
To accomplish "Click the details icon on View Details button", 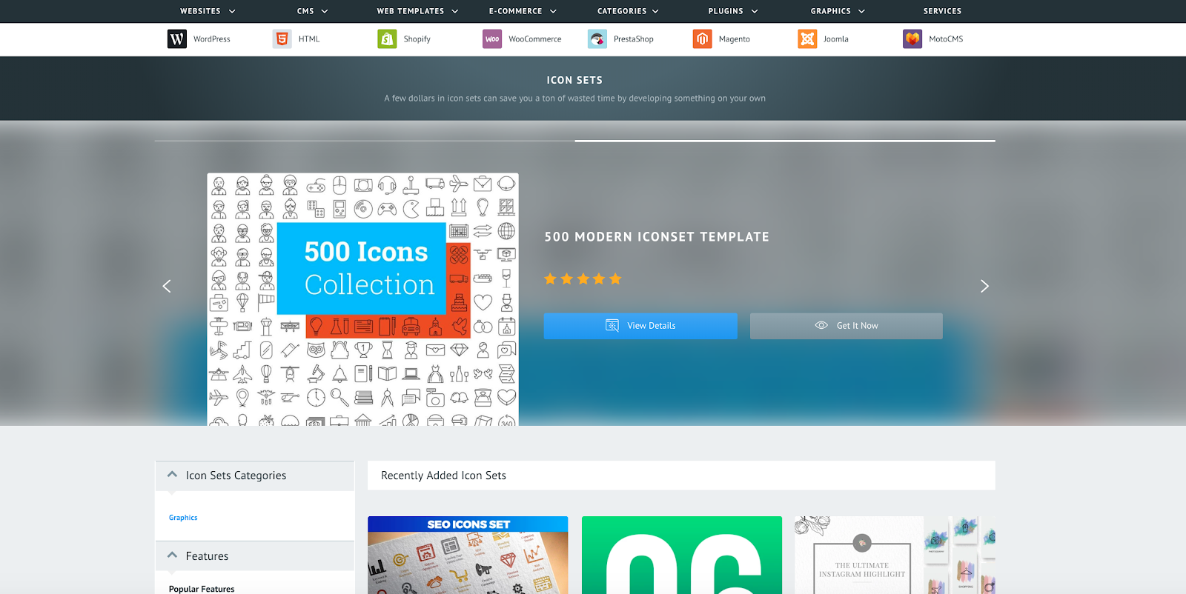I will (x=612, y=326).
